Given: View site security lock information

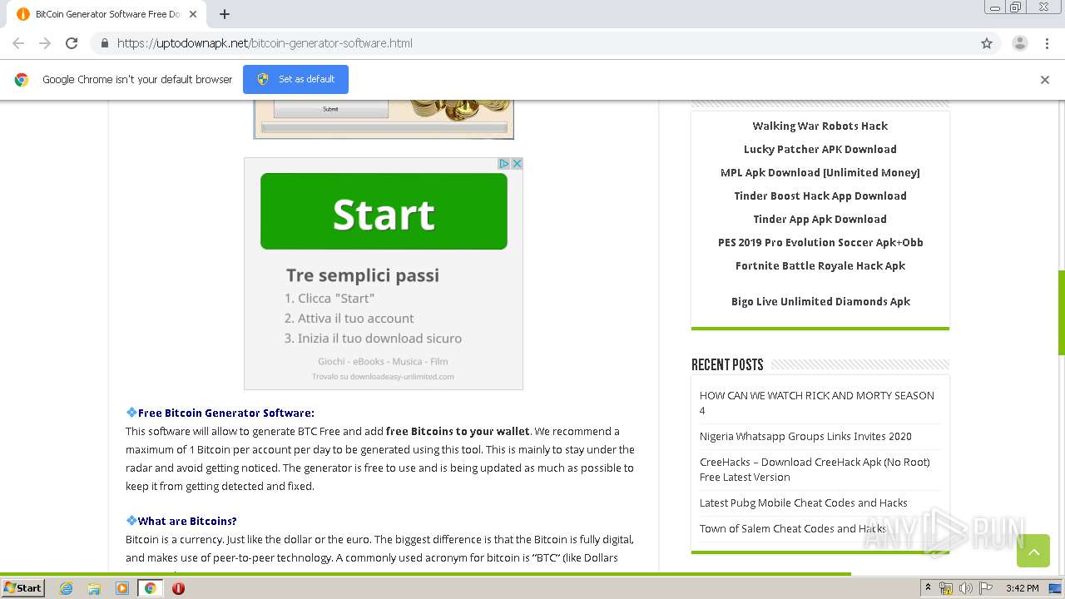Looking at the screenshot, I should (x=104, y=43).
